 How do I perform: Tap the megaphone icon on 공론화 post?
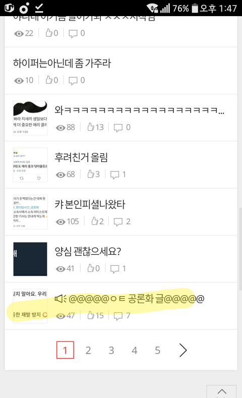(60, 299)
